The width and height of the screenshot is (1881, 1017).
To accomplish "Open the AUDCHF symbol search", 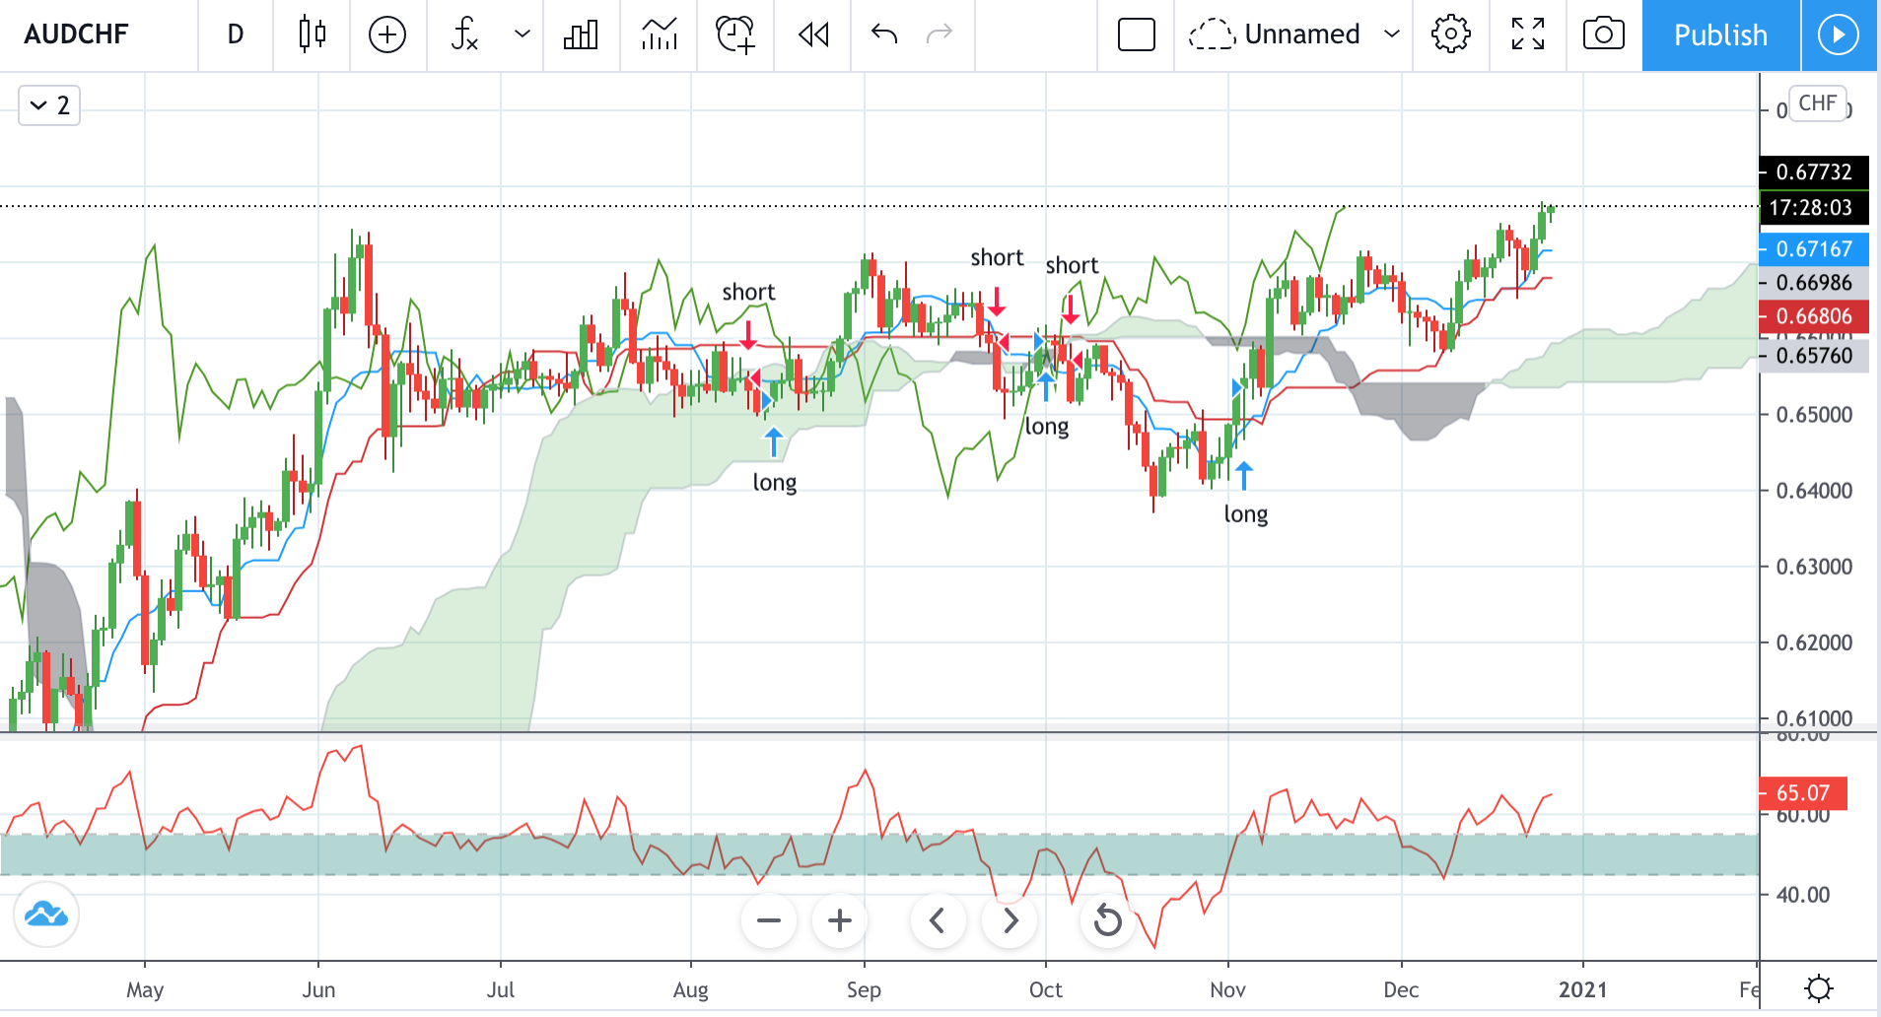I will [77, 34].
